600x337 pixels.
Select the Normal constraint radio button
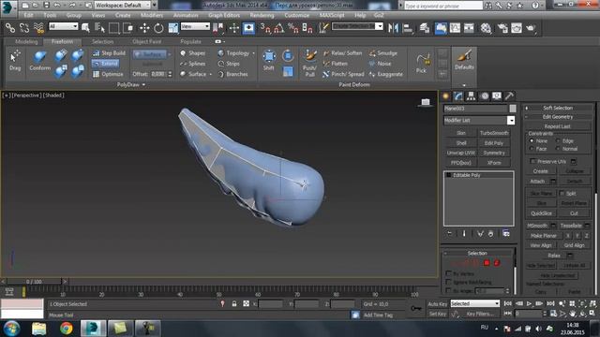pos(558,149)
